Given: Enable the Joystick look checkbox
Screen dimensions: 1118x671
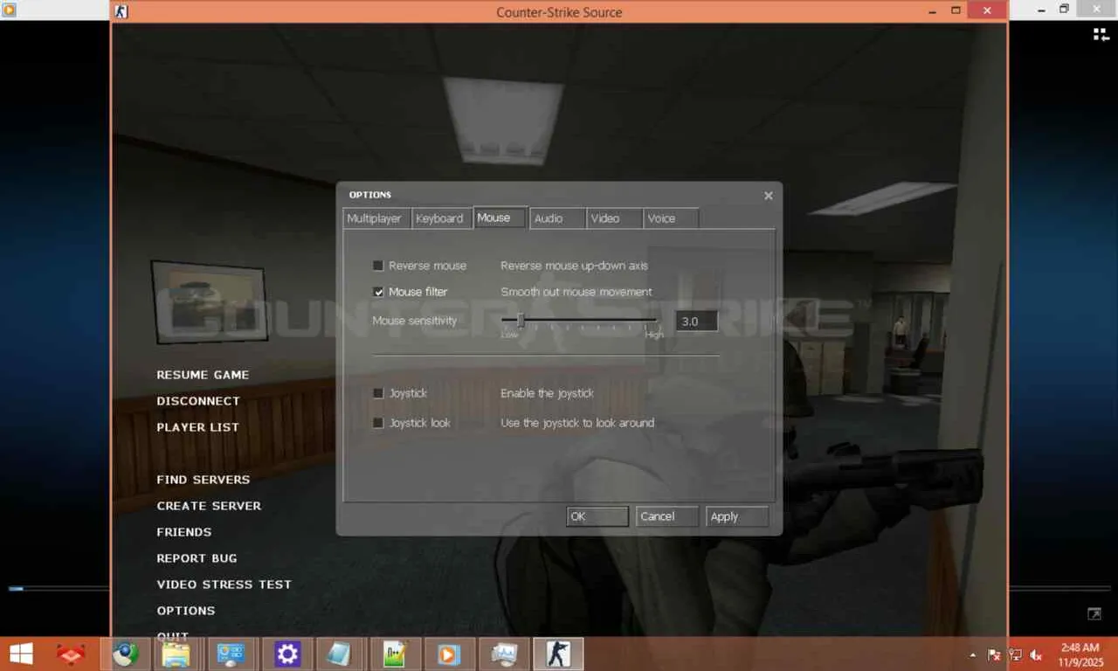Looking at the screenshot, I should pyautogui.click(x=378, y=423).
